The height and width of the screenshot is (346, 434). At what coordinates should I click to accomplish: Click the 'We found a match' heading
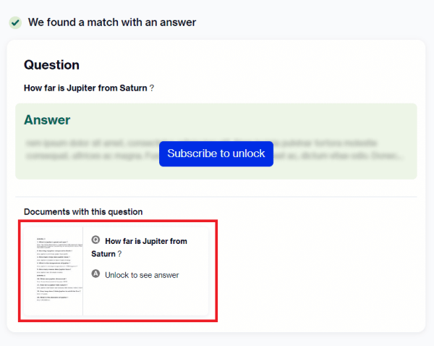coord(112,22)
